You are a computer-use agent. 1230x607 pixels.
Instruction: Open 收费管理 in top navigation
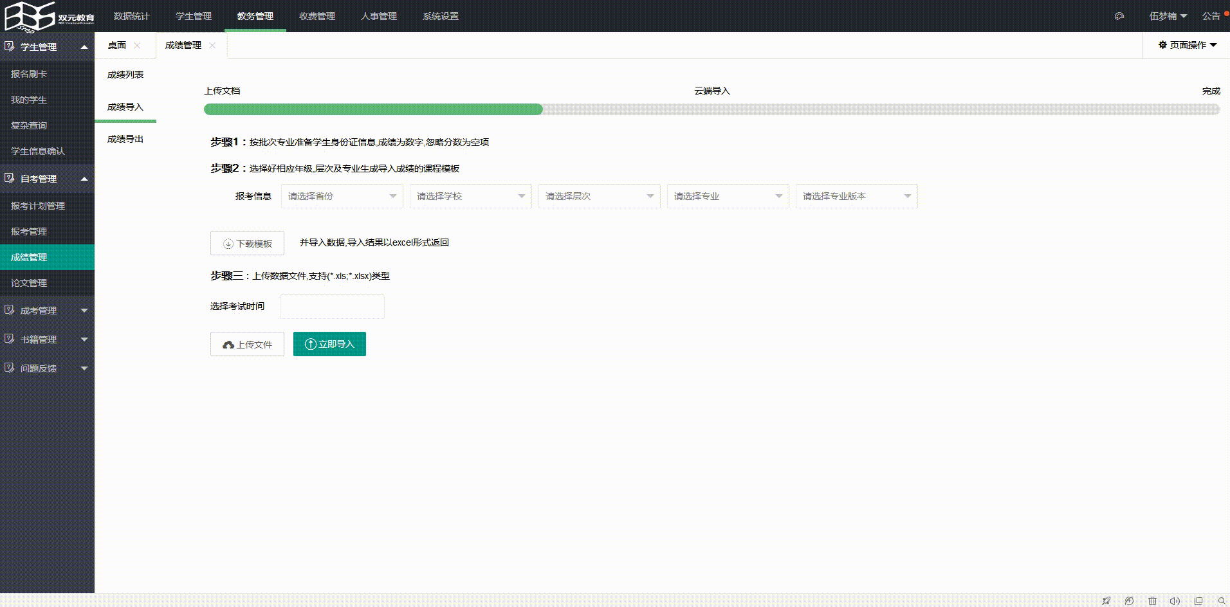point(317,16)
